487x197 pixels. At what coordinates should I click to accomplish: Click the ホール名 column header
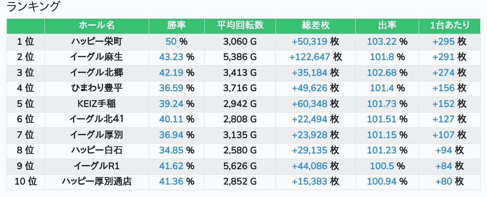click(97, 26)
